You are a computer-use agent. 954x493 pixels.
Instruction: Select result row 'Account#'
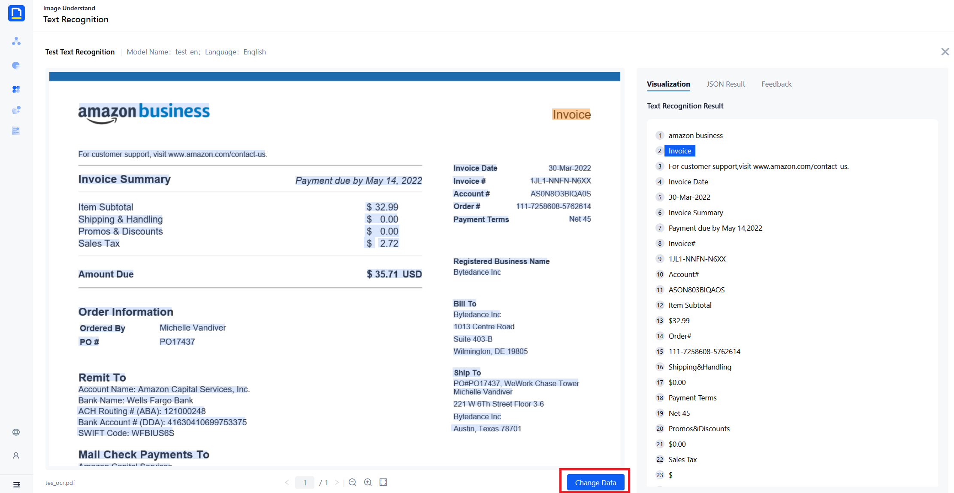[x=684, y=274]
